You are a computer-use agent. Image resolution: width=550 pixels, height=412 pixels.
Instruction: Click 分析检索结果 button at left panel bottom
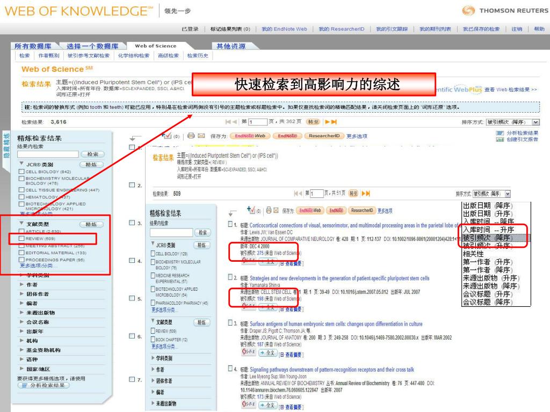44,385
